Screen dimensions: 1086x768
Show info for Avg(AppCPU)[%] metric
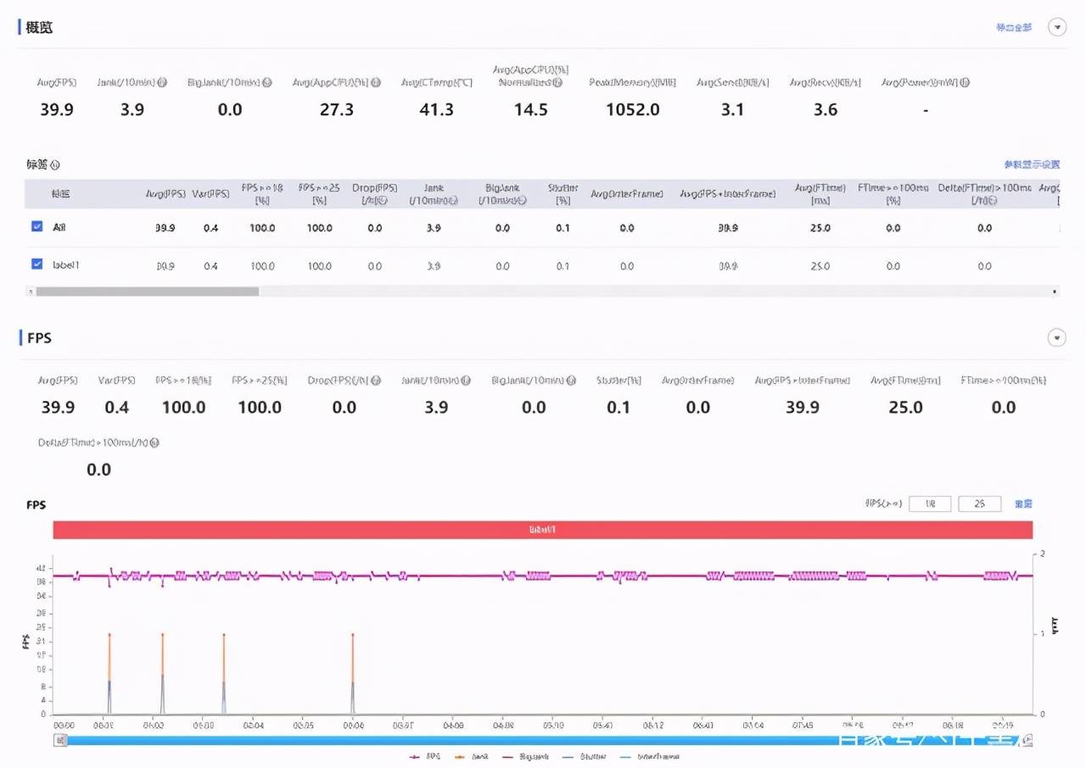(x=376, y=82)
